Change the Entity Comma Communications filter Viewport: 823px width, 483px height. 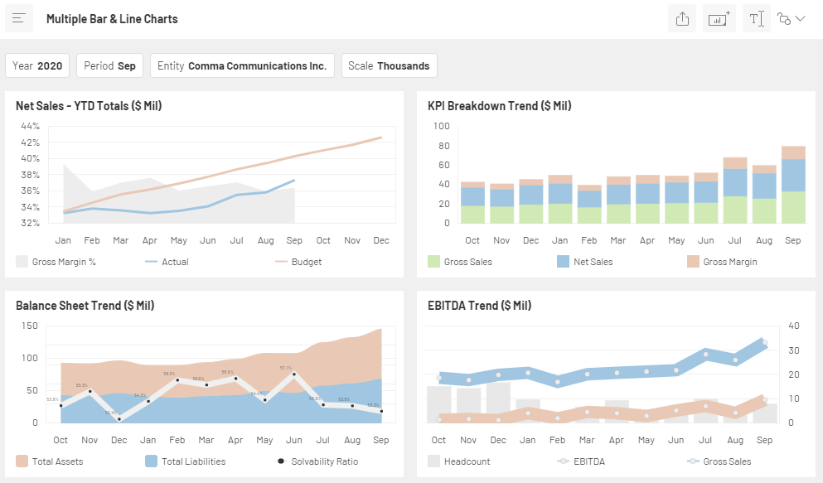[x=242, y=65]
